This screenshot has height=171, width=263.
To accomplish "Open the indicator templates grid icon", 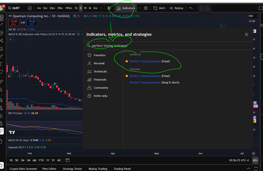I will coord(145,8).
